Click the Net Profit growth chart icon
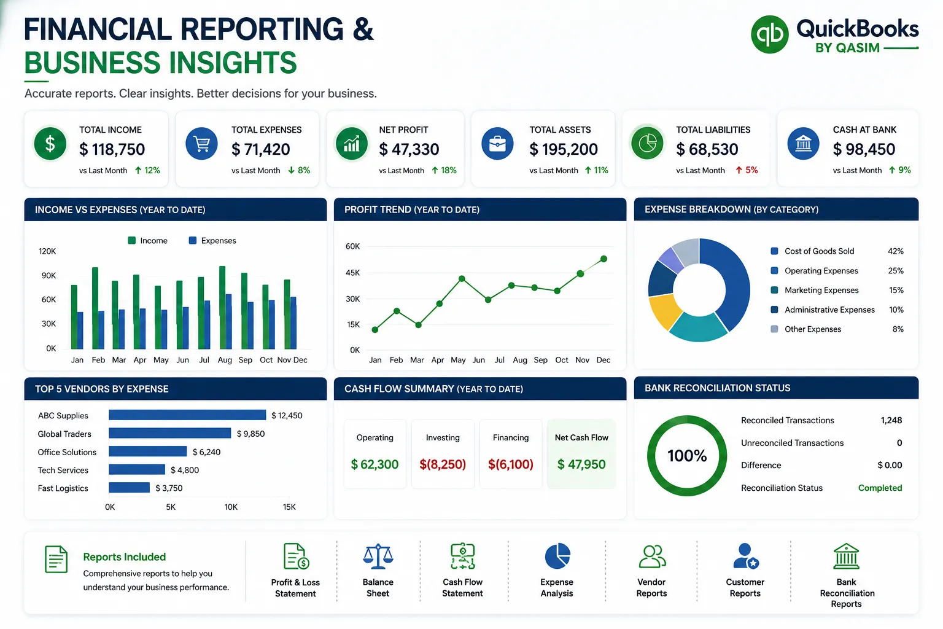Viewport: 943px width, 629px height. (x=351, y=144)
